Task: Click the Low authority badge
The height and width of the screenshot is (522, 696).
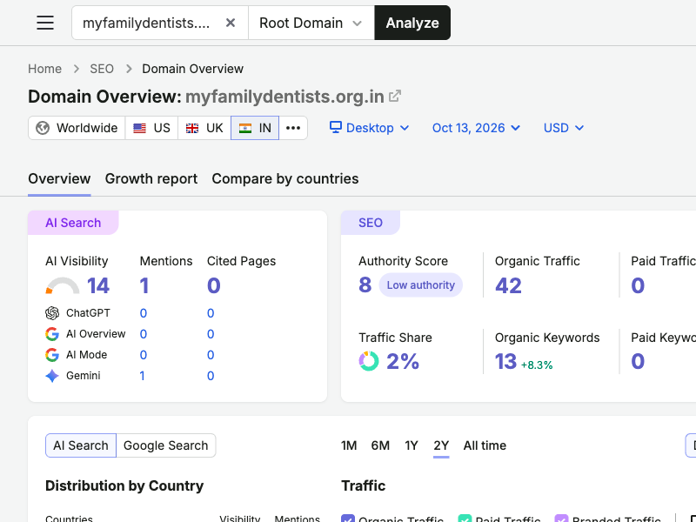Action: pyautogui.click(x=420, y=285)
